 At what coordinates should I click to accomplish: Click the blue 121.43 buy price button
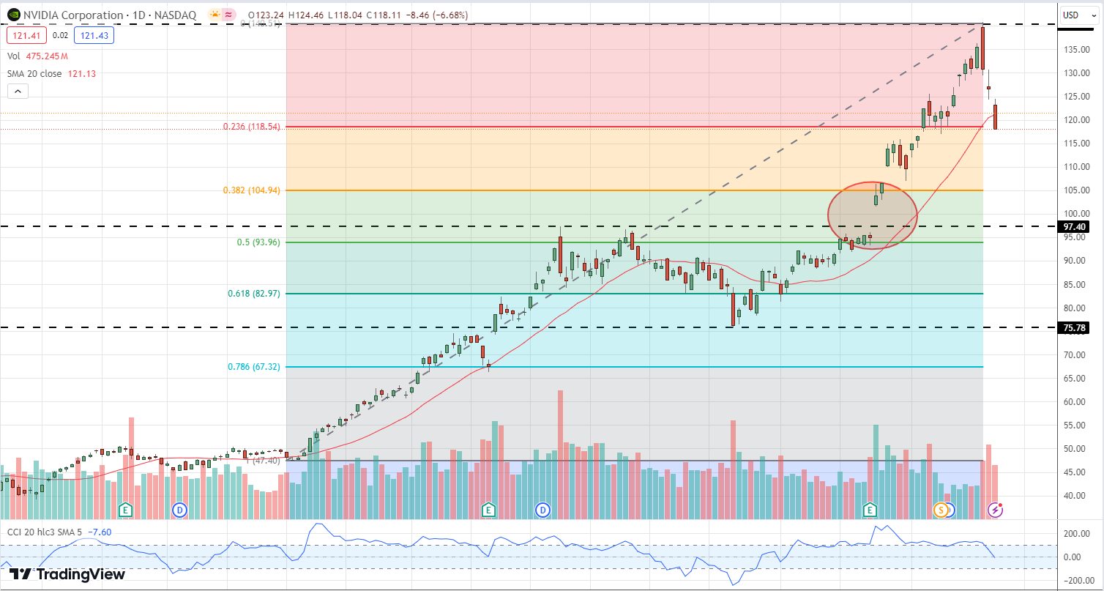[x=95, y=35]
